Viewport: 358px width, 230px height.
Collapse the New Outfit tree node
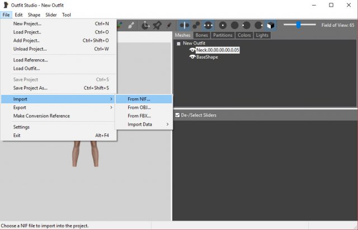pyautogui.click(x=178, y=43)
